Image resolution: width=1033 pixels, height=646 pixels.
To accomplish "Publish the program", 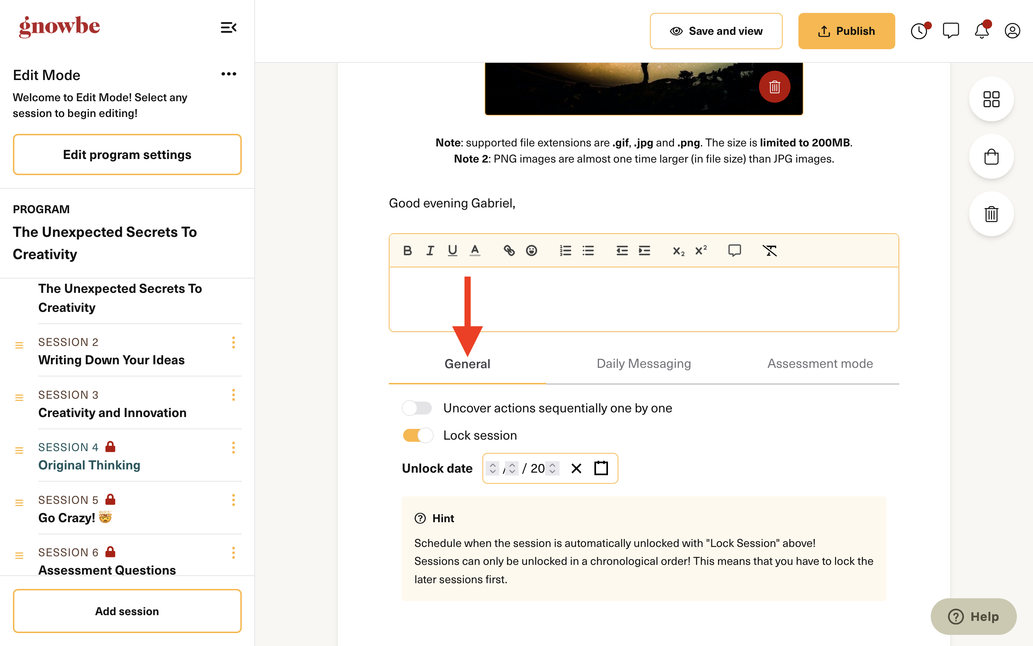I will point(846,31).
